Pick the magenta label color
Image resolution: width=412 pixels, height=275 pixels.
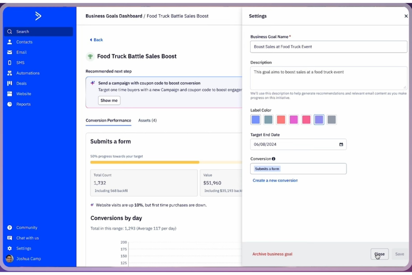coord(293,120)
